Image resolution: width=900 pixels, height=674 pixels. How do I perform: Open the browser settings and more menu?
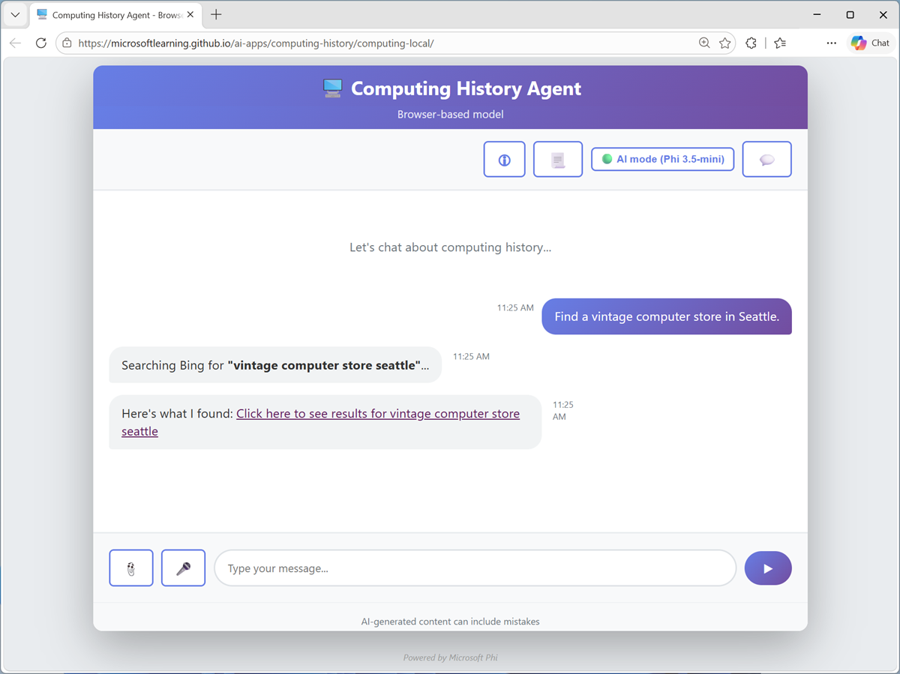click(831, 43)
